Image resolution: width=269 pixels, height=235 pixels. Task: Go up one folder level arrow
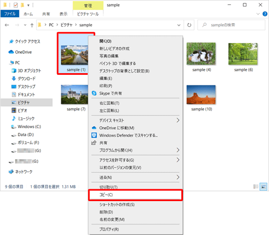click(32, 25)
